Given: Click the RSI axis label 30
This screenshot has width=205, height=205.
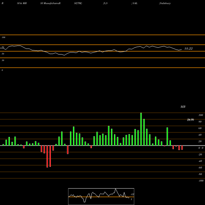Looking at the screenshot, I should [x=3, y=60].
